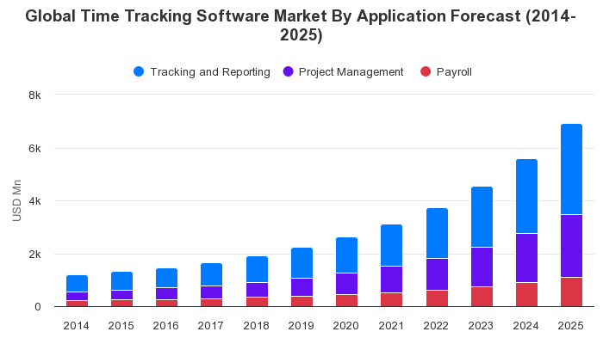Click the 0 y-axis label
The image size is (603, 344).
click(x=38, y=307)
